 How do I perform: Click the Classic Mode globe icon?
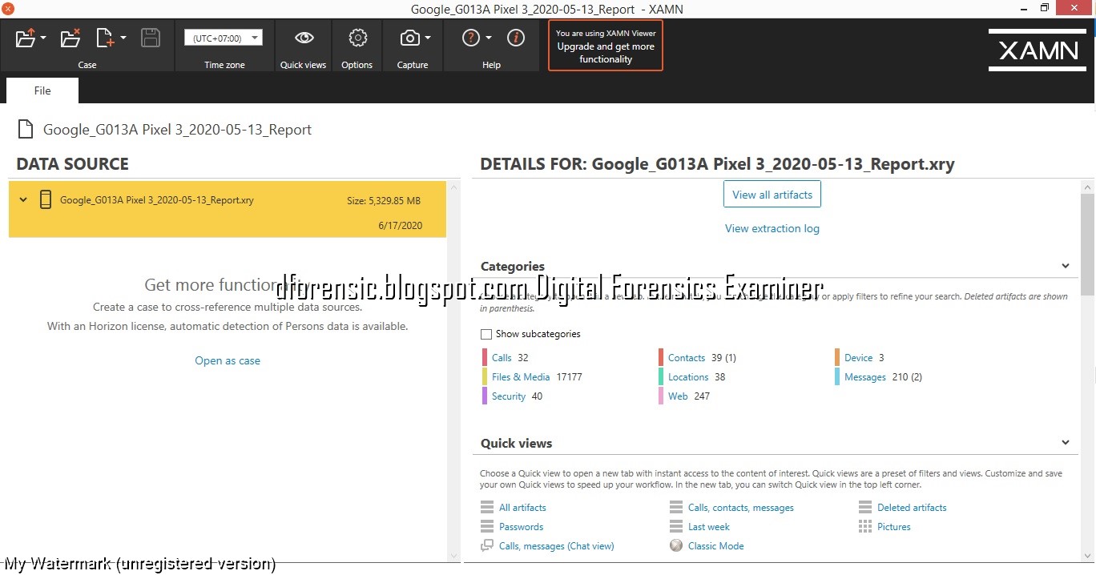pos(675,545)
